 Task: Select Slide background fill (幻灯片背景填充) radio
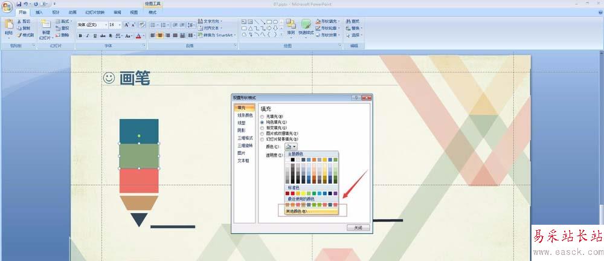point(262,139)
